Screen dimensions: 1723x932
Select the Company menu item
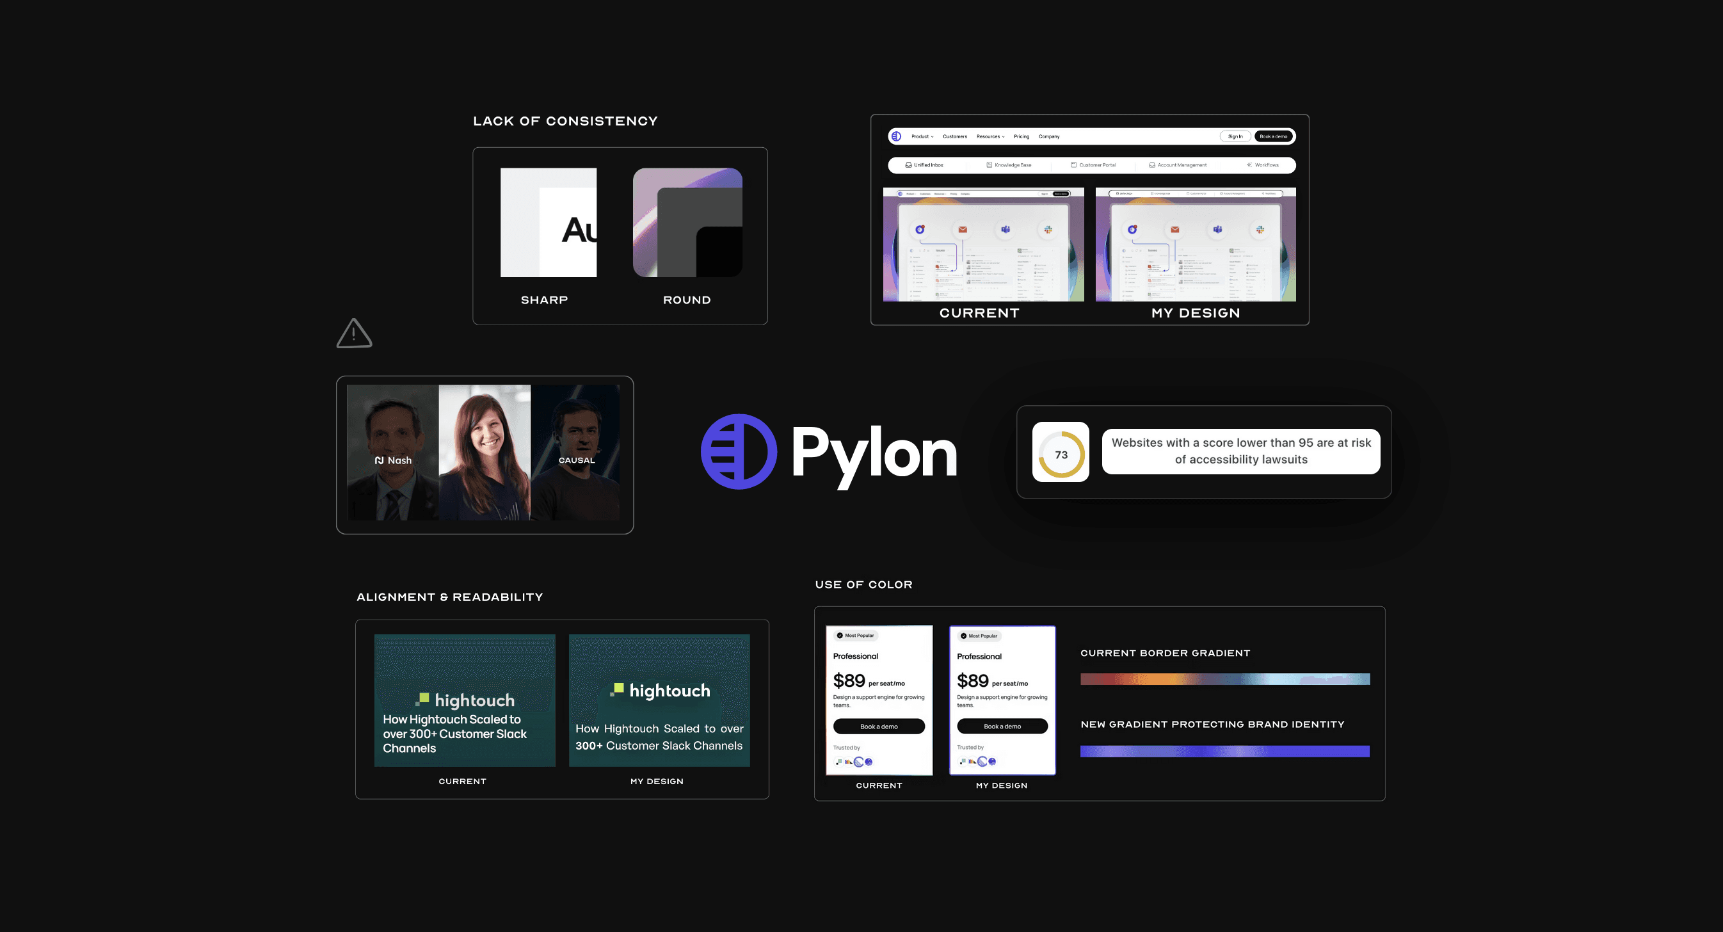coord(1049,136)
